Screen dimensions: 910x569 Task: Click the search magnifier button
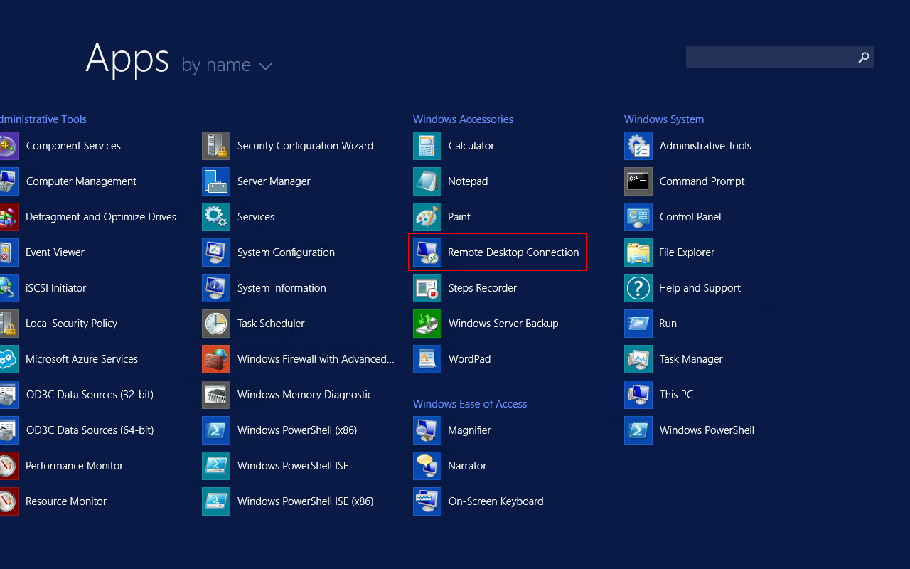click(864, 57)
